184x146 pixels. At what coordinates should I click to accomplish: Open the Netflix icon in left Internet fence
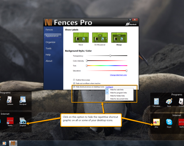(x=10, y=122)
